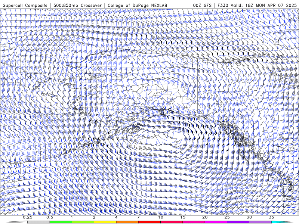Select the yellow swatch between 2 and 4

coord(105,222)
